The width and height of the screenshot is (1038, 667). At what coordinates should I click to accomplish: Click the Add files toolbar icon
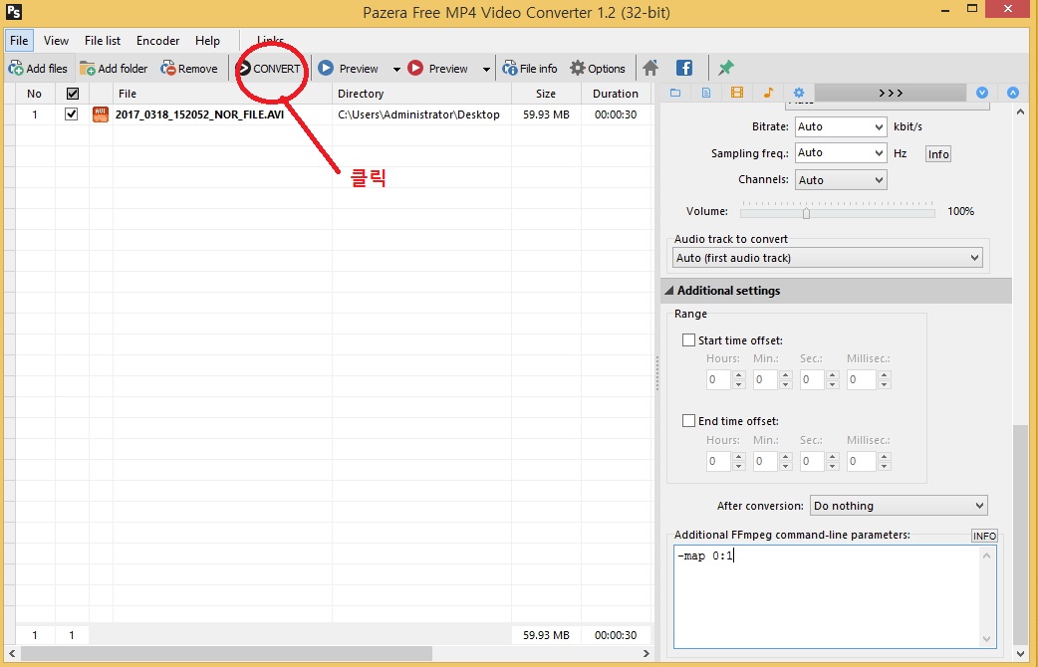[x=38, y=69]
